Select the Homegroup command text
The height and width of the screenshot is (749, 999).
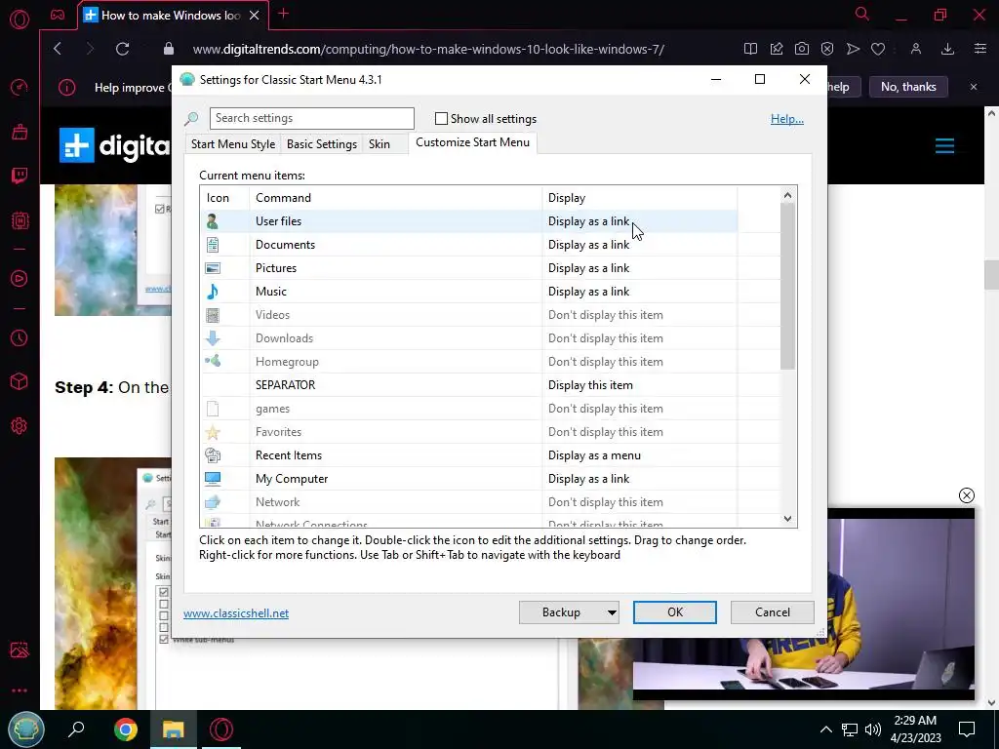click(x=288, y=361)
